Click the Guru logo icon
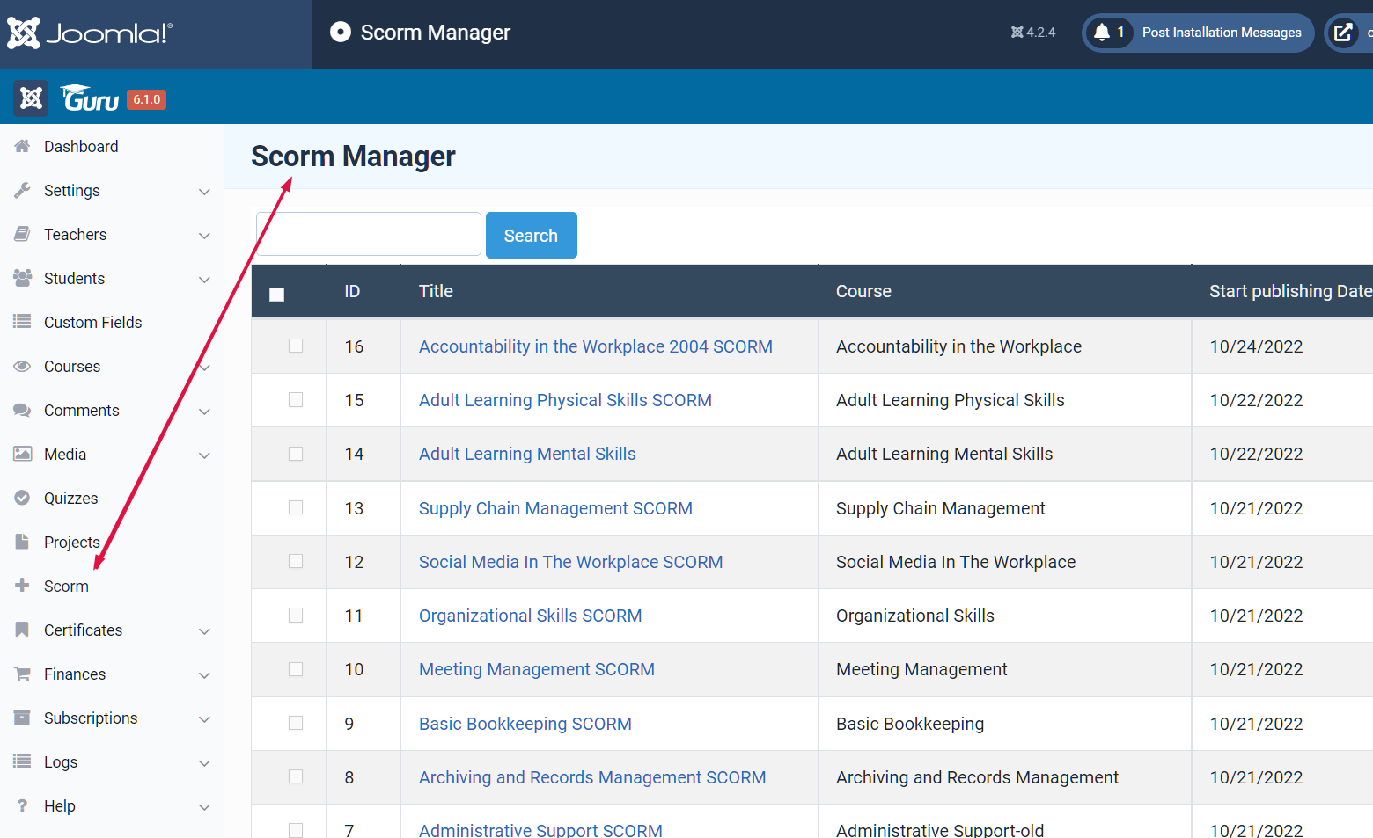Image resolution: width=1373 pixels, height=838 pixels. point(90,98)
